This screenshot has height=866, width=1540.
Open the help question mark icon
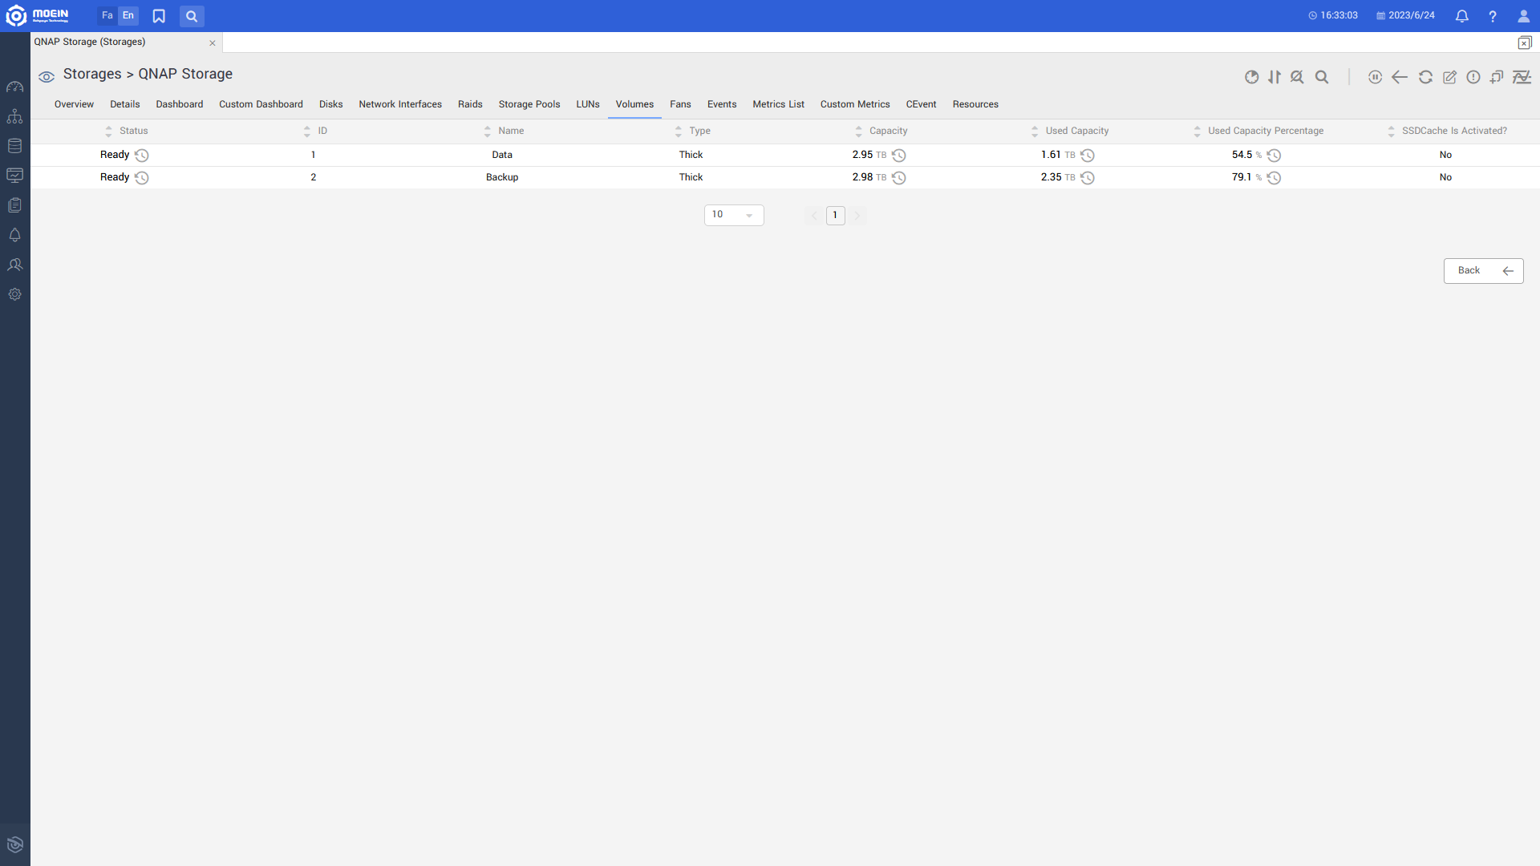point(1493,16)
